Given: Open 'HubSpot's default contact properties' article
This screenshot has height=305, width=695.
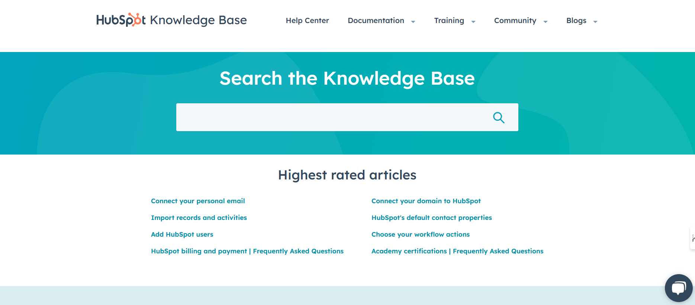Looking at the screenshot, I should pos(432,218).
